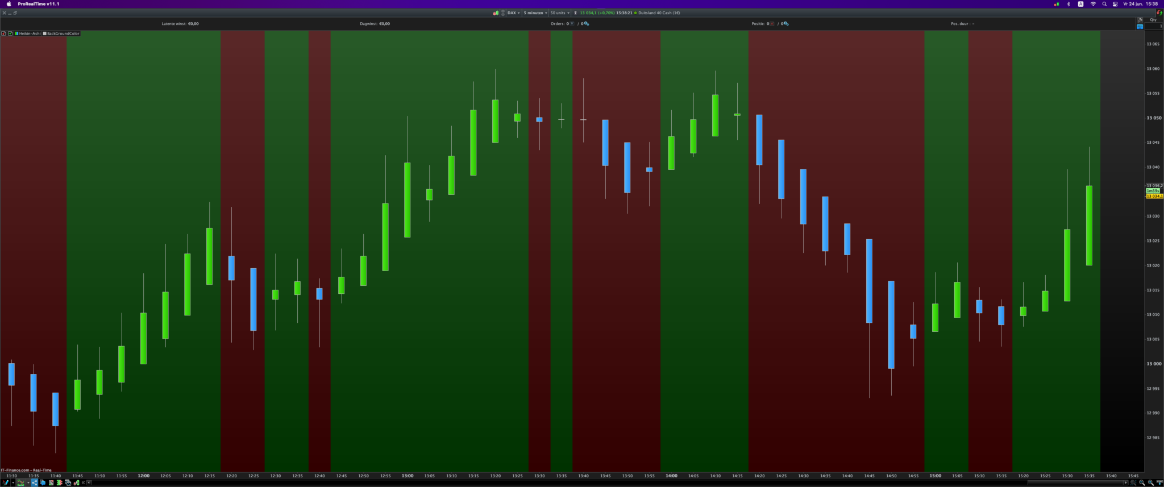Image resolution: width=1164 pixels, height=487 pixels.
Task: Click the candlestick chart style icon
Action: coord(496,13)
